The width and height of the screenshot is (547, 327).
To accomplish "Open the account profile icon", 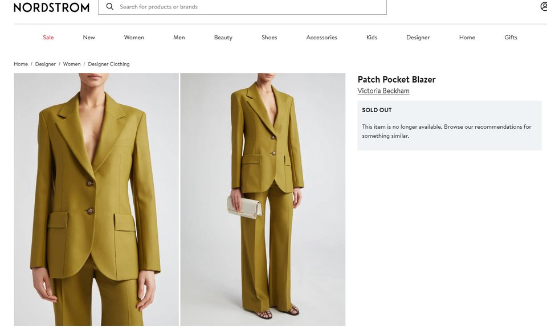I will point(544,7).
